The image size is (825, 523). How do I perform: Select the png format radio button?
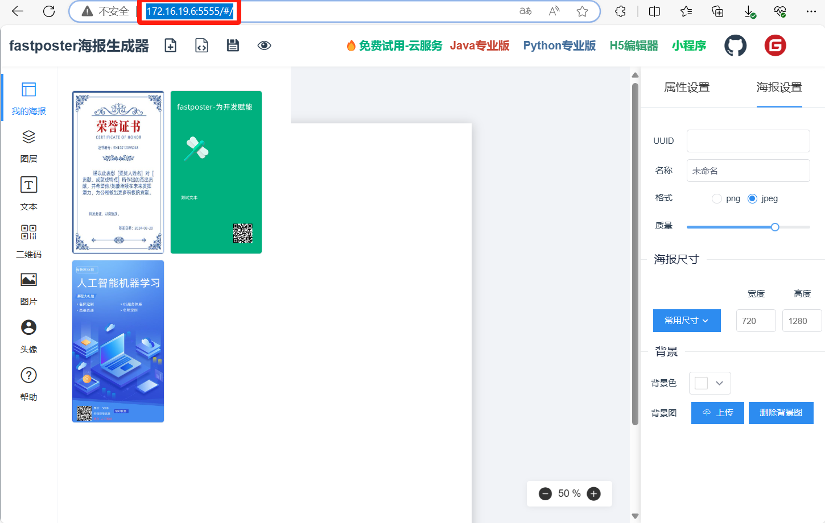pyautogui.click(x=717, y=198)
